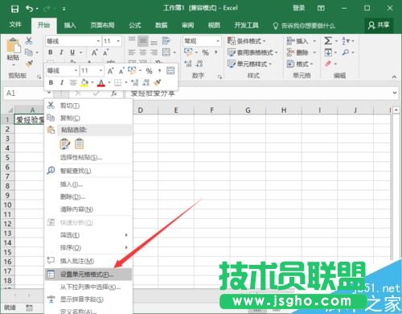Click the percent style button in the ribbon
The image size is (402, 314).
[x=205, y=52]
